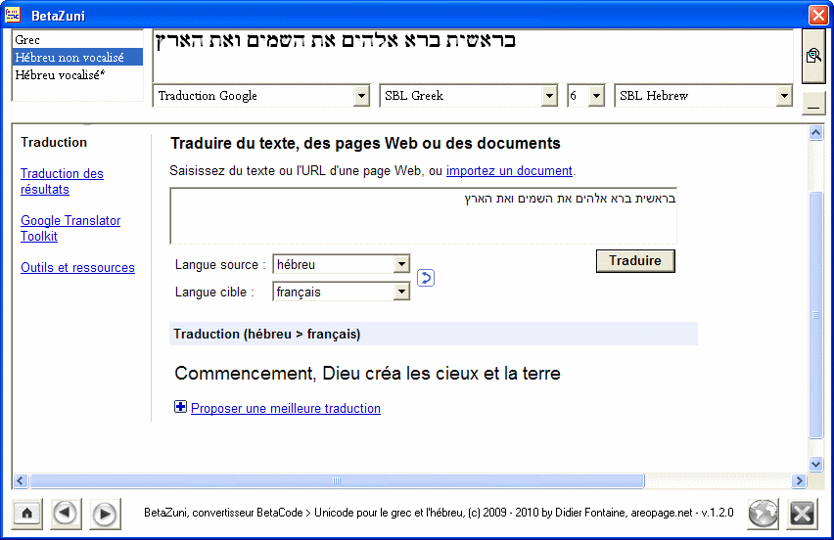Go to the home page button
This screenshot has height=540, width=834.
[x=26, y=514]
